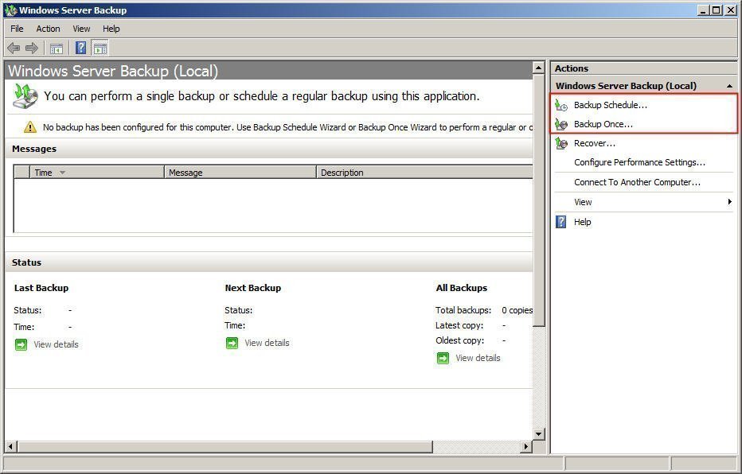This screenshot has width=742, height=474.
Task: Click the Actions pane title
Action: pos(572,68)
